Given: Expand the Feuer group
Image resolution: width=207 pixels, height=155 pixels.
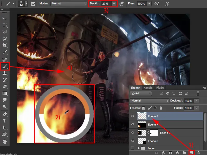Looking at the screenshot, I should tap(139, 148).
